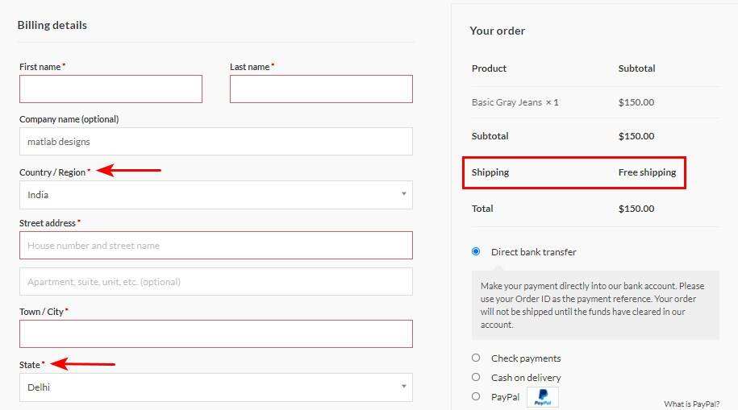Choose Check payments radio button
The height and width of the screenshot is (410, 738).
(476, 358)
